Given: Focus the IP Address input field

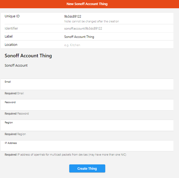Looking at the screenshot, I should tap(87, 148).
